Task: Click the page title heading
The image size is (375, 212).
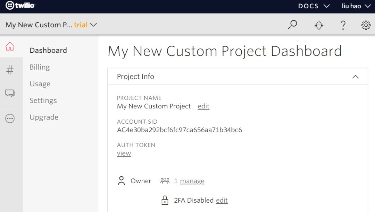Action: [225, 51]
